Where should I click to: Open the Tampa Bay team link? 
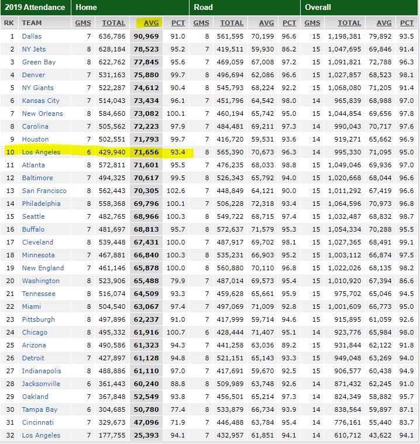coord(40,409)
